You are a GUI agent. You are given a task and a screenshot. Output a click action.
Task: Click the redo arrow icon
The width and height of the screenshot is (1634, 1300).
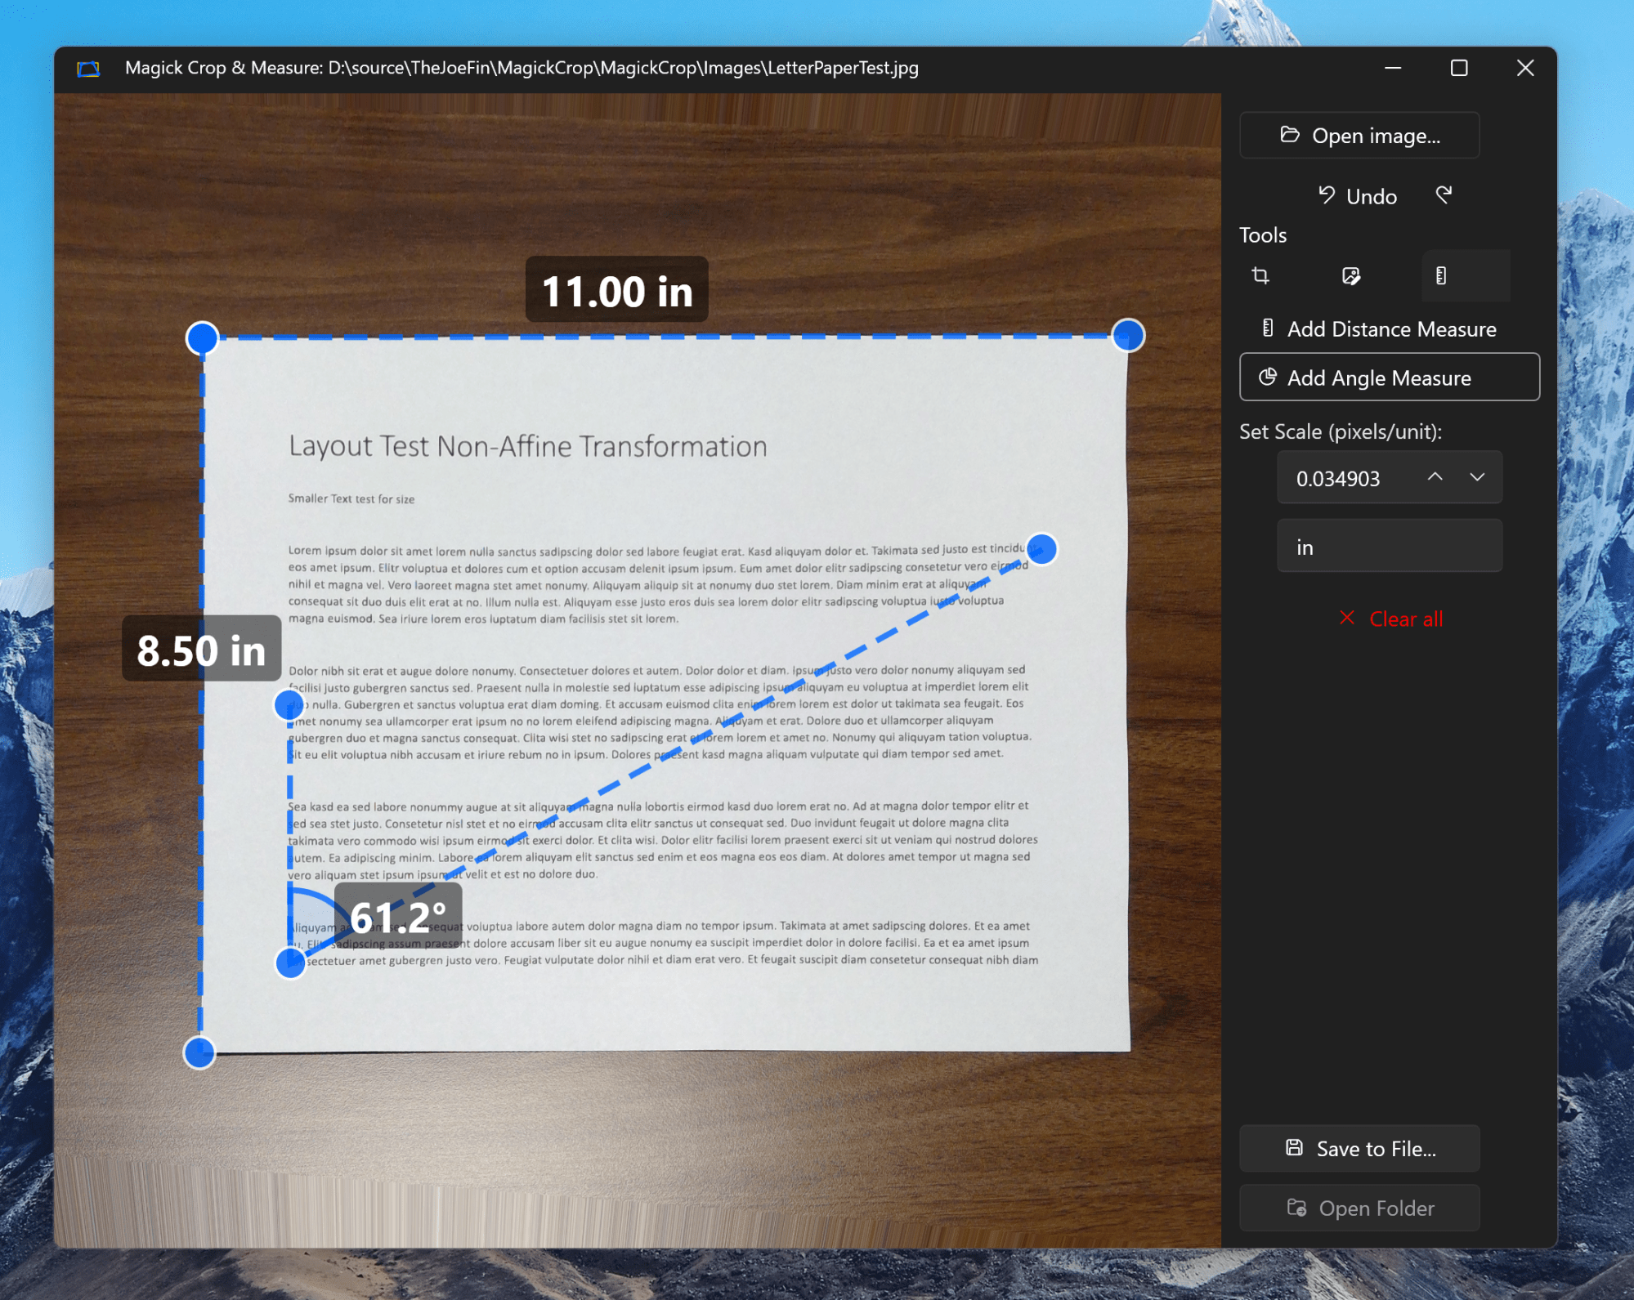(1444, 195)
